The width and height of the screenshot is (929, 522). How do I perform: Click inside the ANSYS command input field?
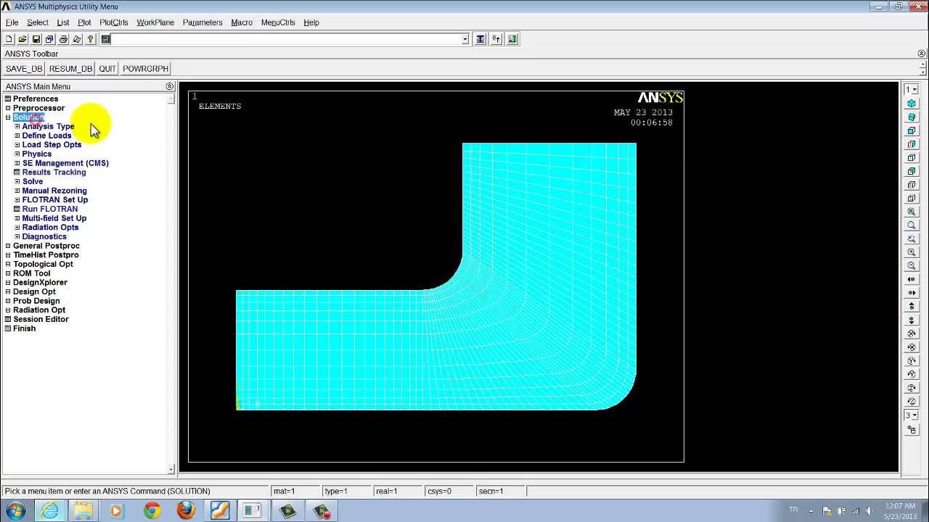click(x=287, y=39)
